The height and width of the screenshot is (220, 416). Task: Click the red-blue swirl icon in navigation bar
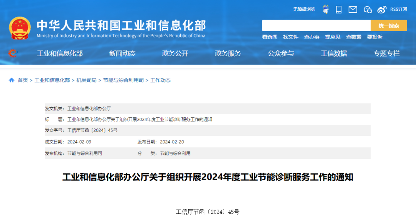(13, 53)
